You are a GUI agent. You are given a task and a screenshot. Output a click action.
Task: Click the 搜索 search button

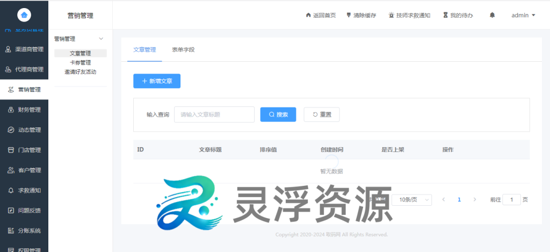pyautogui.click(x=278, y=114)
